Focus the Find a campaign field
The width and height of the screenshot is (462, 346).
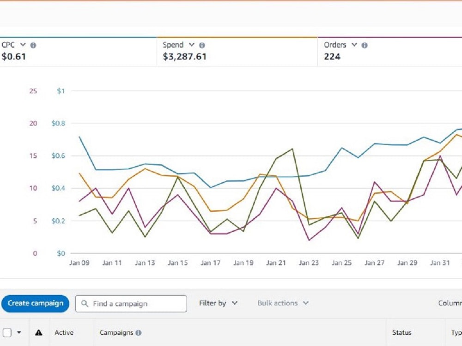click(x=131, y=304)
